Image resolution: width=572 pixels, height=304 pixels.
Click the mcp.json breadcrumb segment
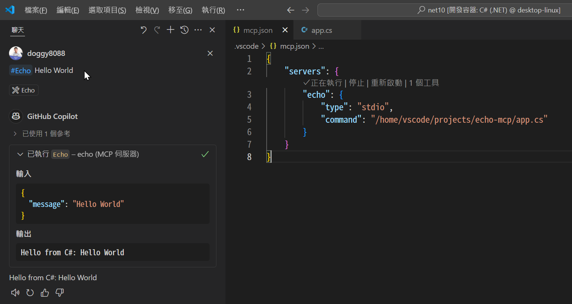pos(294,46)
